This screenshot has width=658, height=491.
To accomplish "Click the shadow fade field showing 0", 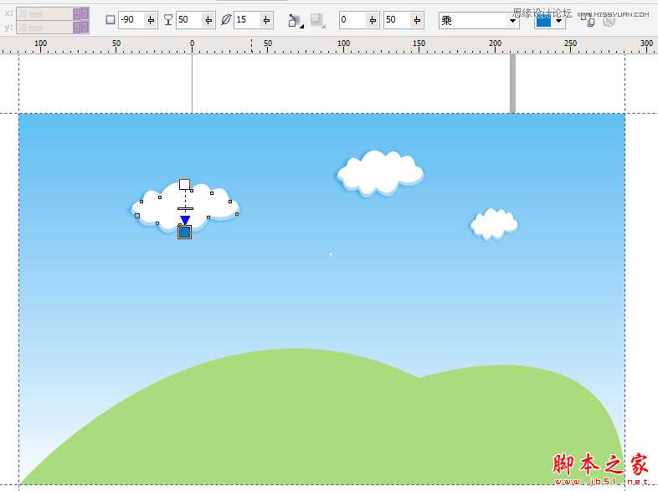I will click(x=352, y=20).
